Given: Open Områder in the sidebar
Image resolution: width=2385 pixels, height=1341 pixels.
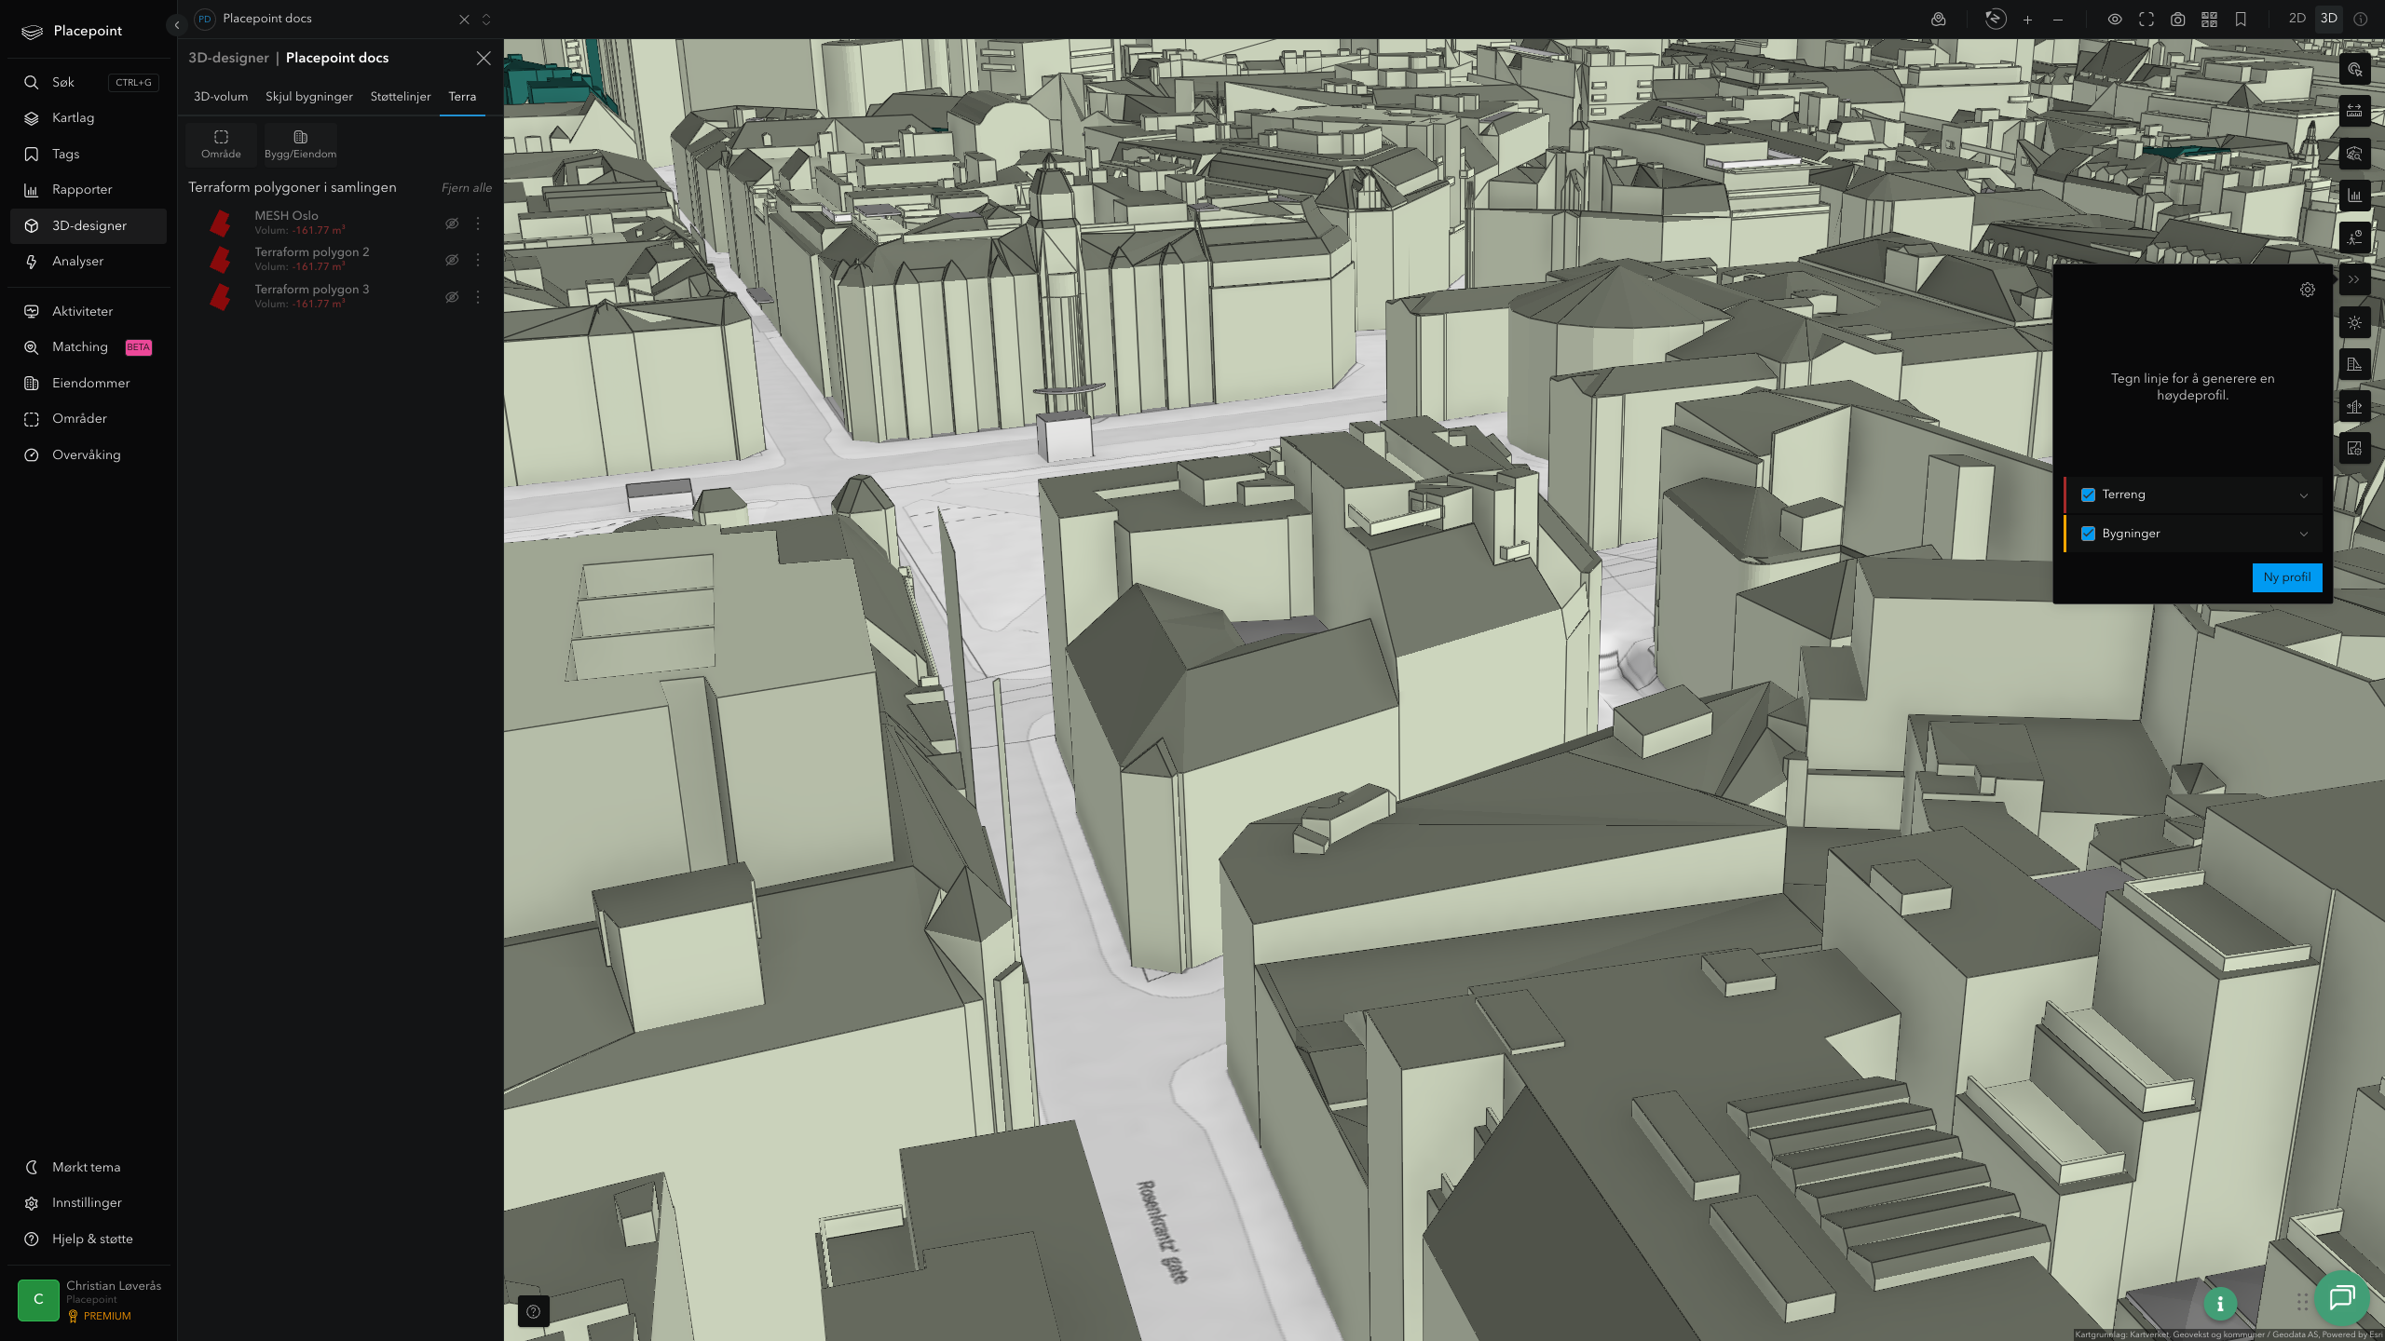Looking at the screenshot, I should 89,419.
